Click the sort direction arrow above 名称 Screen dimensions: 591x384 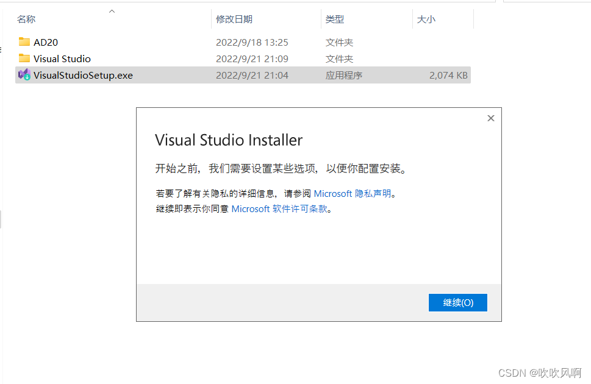click(112, 12)
